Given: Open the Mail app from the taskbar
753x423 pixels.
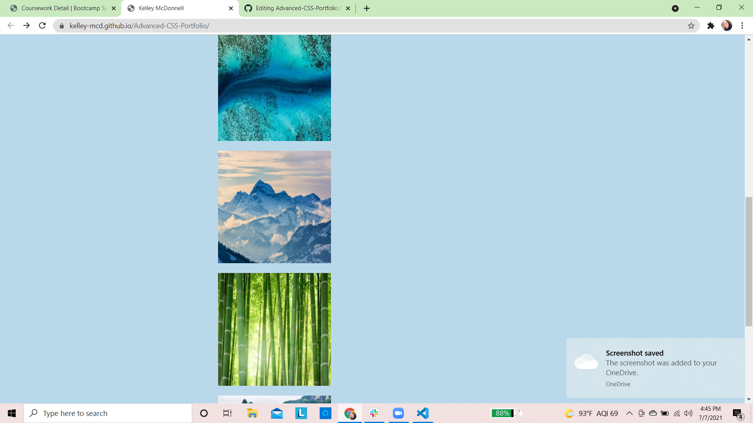Looking at the screenshot, I should [277, 413].
